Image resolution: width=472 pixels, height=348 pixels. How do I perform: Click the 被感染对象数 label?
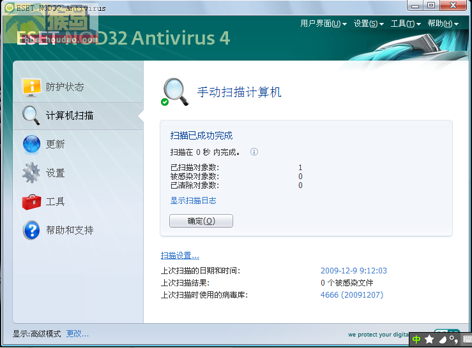click(195, 177)
